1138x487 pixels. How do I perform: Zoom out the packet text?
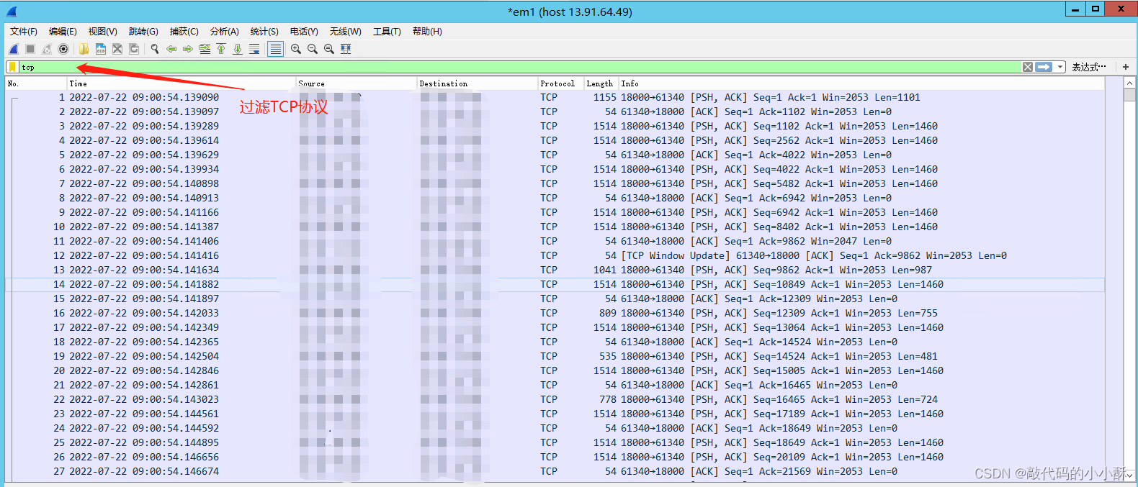pos(313,49)
